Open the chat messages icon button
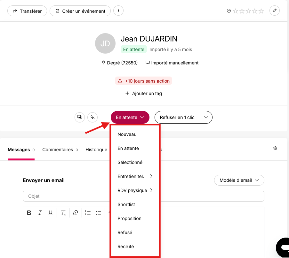 (80, 117)
